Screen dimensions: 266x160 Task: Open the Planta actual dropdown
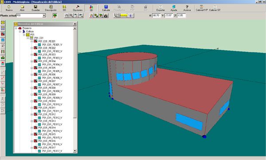pos(44,16)
